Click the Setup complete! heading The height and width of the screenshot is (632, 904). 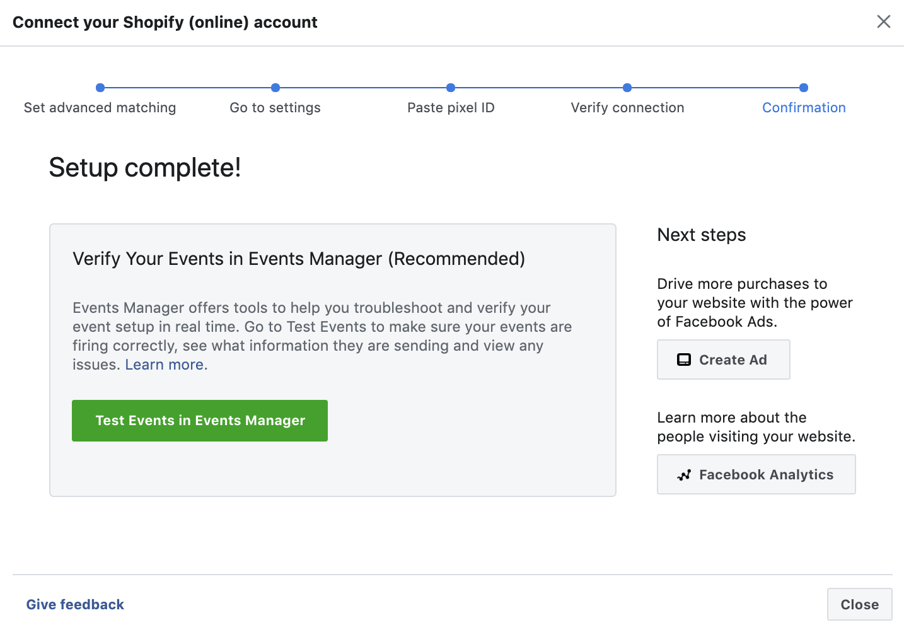coord(145,168)
